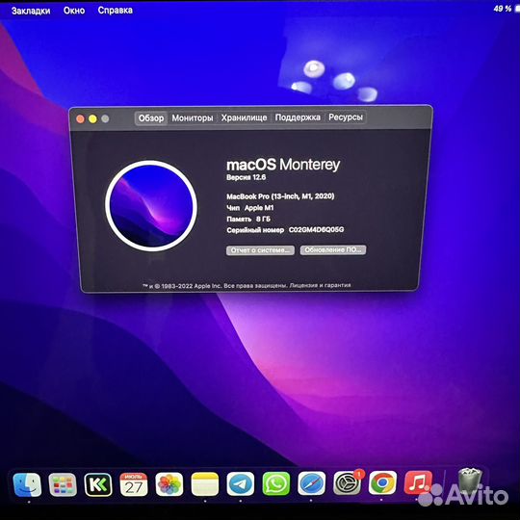Screen dimensions: 520x520
Task: Open Launchpad in the Dock
Action: [63, 484]
